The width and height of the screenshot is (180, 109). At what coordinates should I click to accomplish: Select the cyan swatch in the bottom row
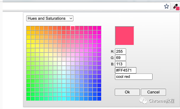pyautogui.click(x=64, y=99)
